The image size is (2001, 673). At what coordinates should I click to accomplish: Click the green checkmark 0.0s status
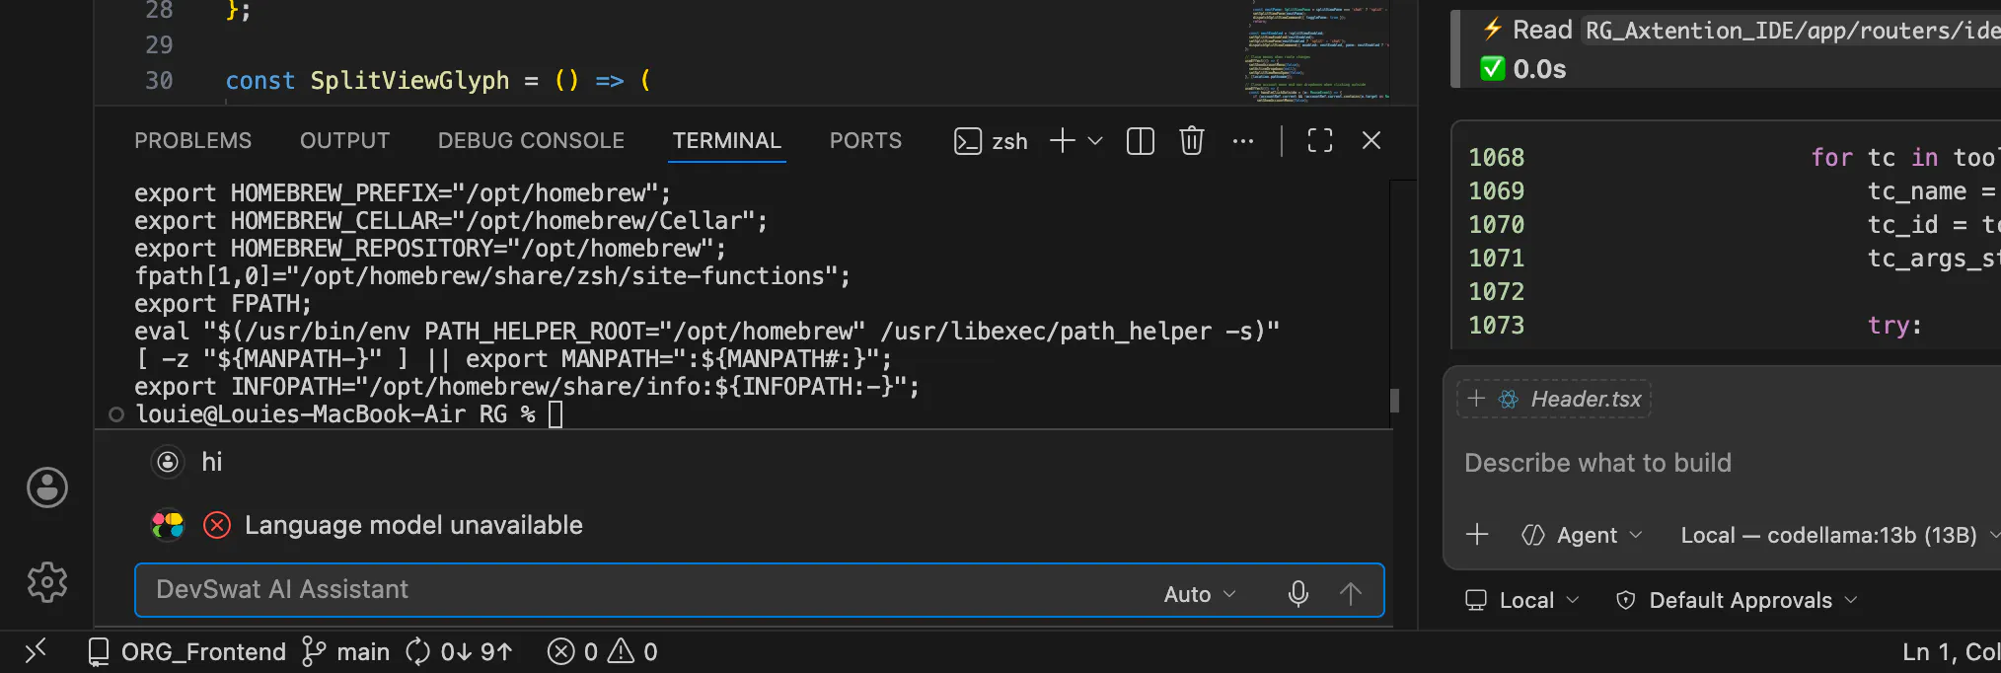click(1524, 69)
